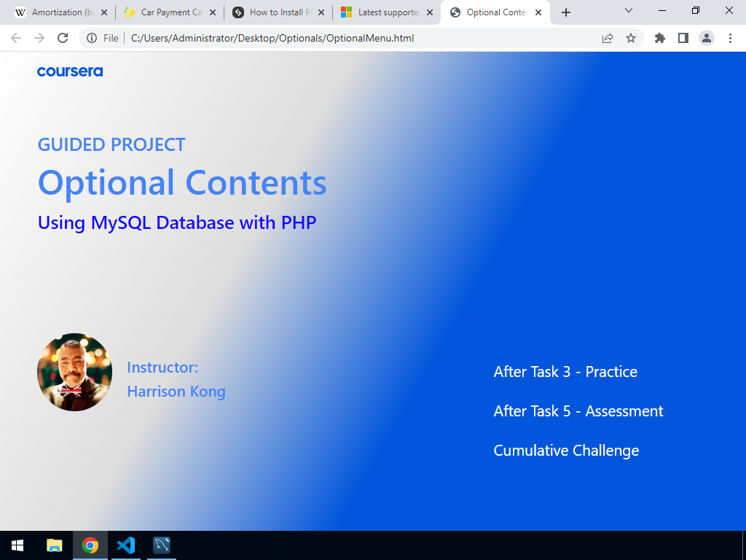746x560 pixels.
Task: Click Using MySQL Database with PHP text
Action: point(177,223)
